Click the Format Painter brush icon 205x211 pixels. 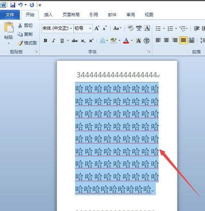click(x=20, y=43)
